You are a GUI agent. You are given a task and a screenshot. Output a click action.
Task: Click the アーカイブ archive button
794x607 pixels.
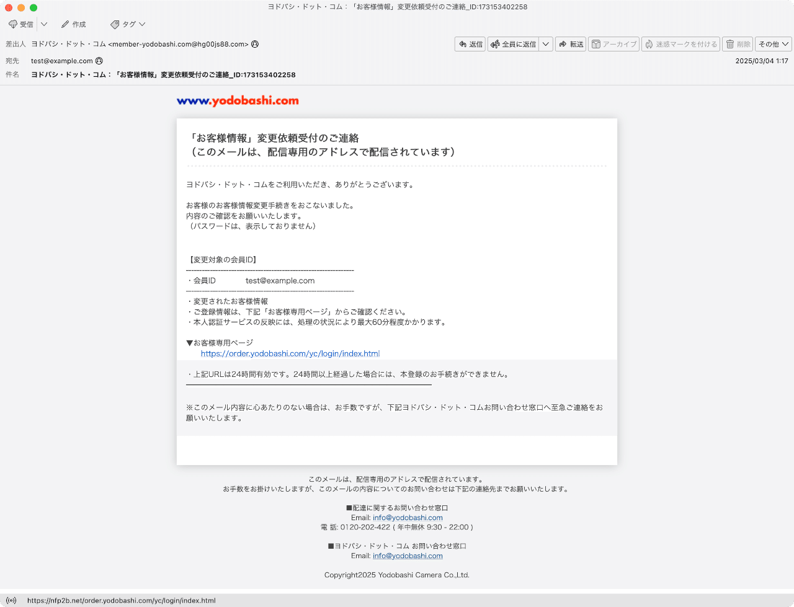point(614,44)
